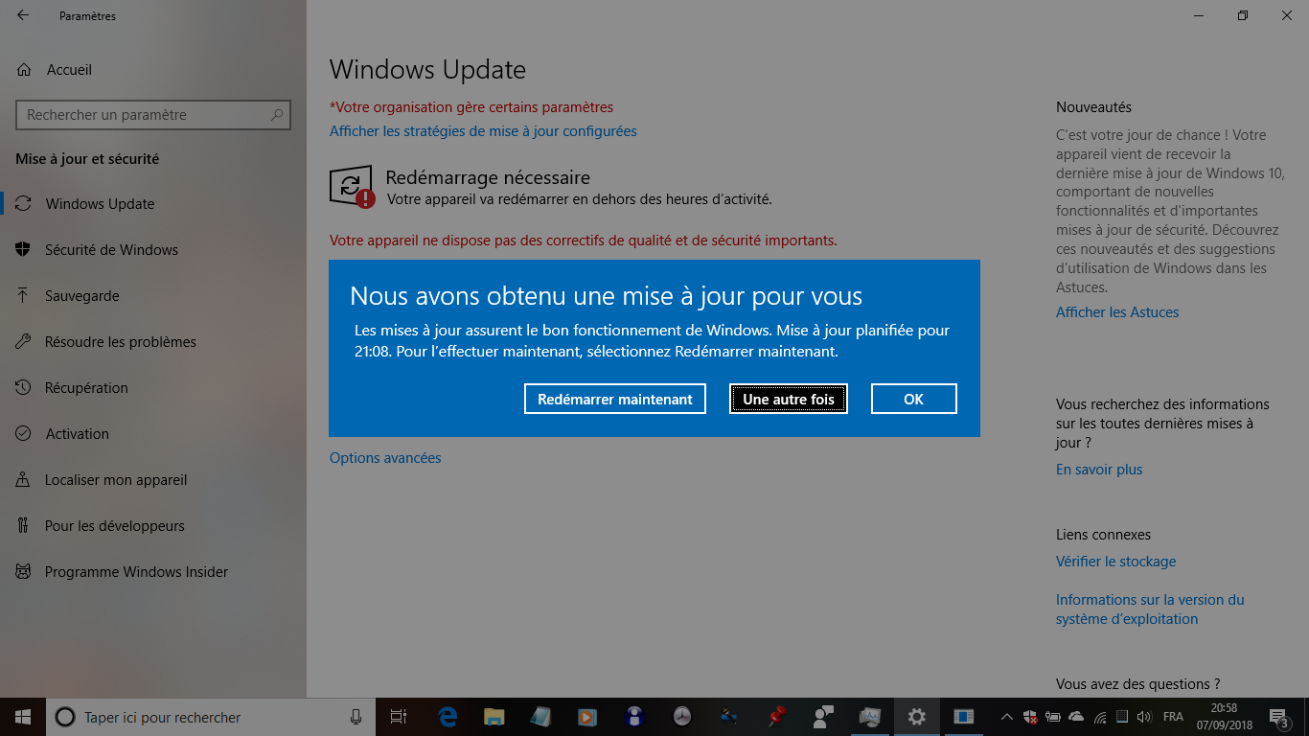Click the Rechercher un paramètre search field
This screenshot has height=736, width=1309.
click(x=153, y=115)
